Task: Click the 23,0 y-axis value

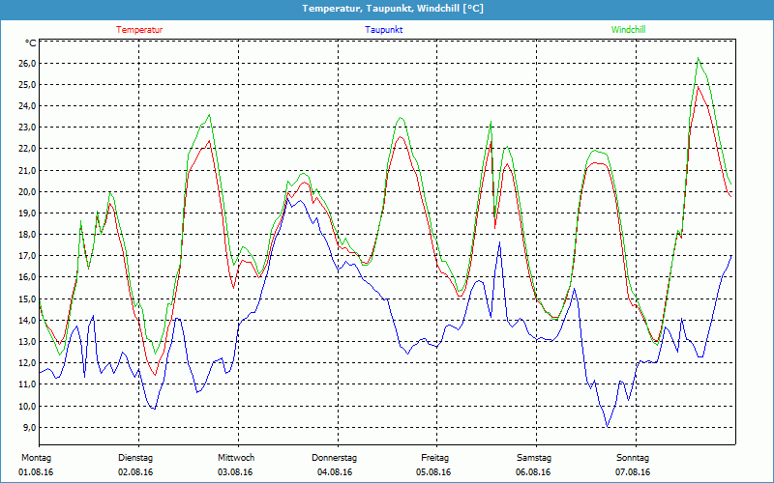Action: coord(27,128)
